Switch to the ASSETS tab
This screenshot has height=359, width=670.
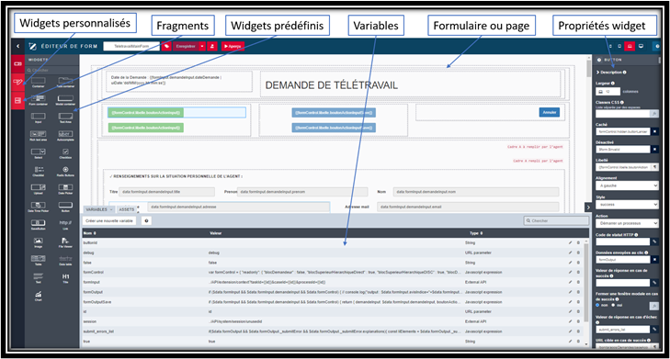127,209
